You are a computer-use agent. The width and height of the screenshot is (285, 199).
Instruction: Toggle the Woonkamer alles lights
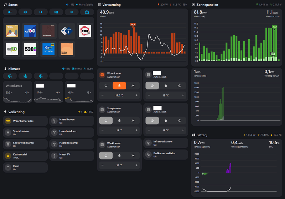[25, 121]
